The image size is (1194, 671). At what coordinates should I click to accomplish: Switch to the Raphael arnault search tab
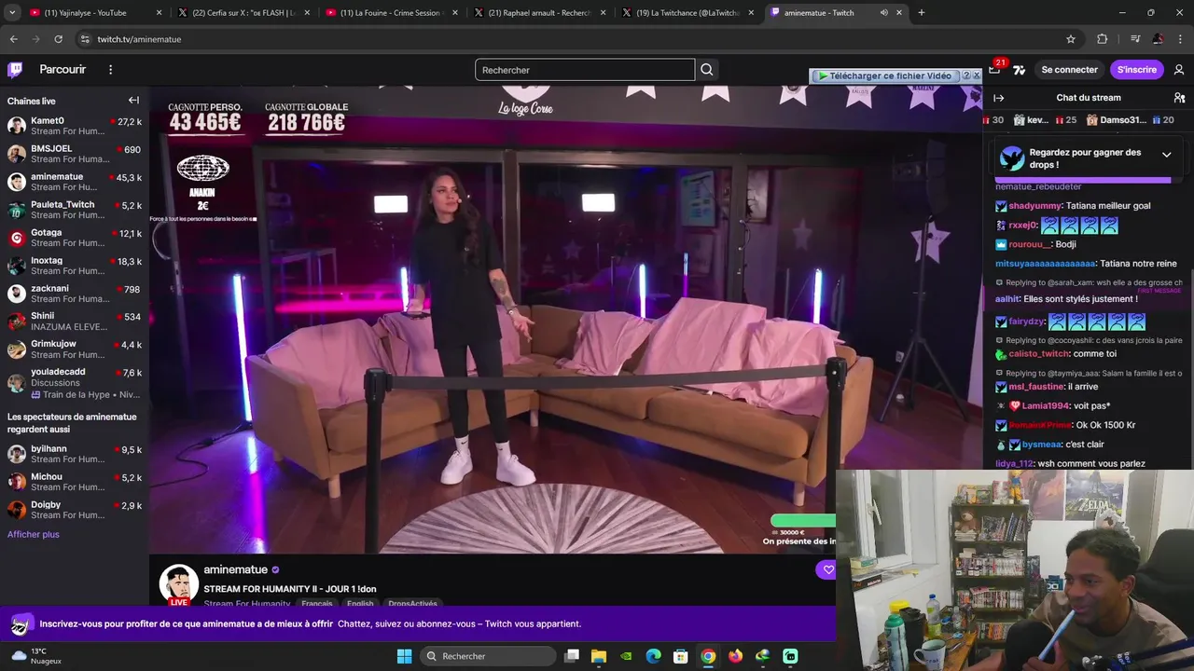(x=541, y=13)
